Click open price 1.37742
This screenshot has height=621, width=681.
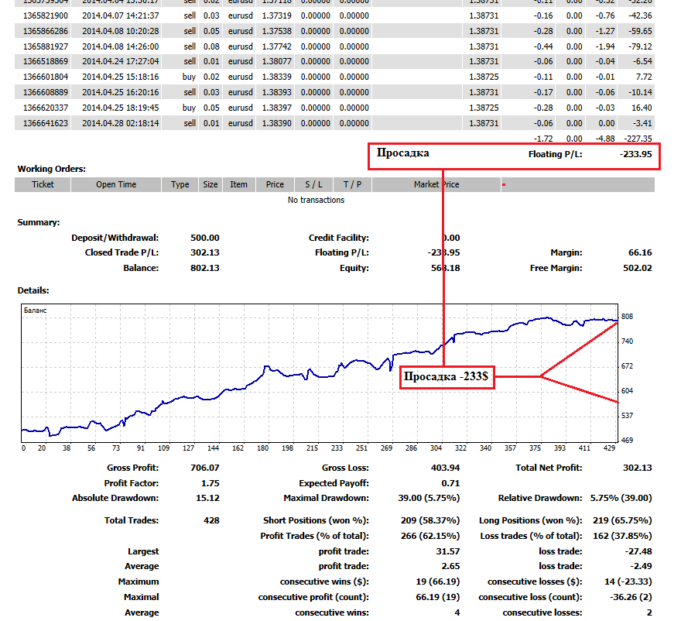277,46
